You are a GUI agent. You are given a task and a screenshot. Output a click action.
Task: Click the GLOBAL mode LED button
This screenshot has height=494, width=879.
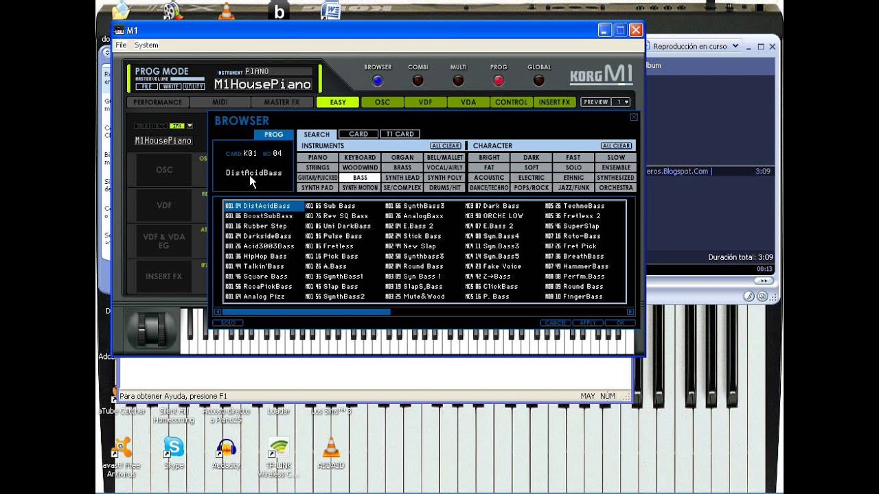[x=538, y=80]
